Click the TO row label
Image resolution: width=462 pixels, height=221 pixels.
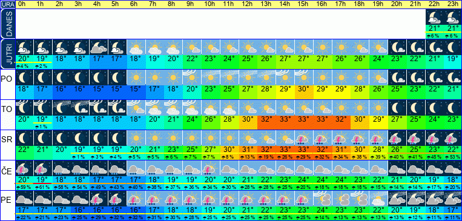pyautogui.click(x=7, y=110)
